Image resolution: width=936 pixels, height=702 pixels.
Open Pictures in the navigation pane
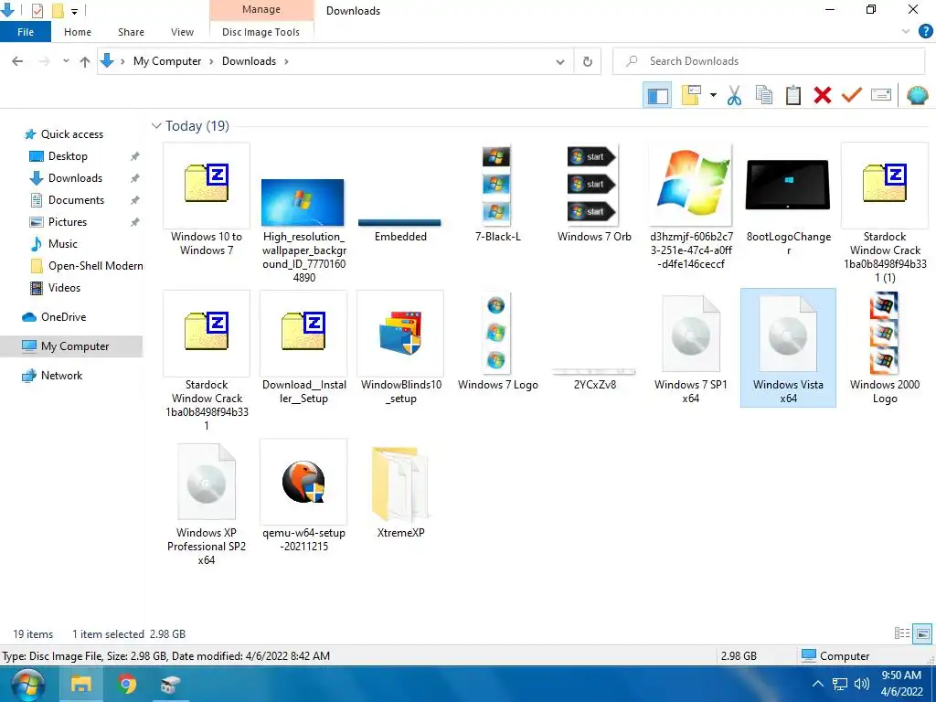[x=67, y=222]
